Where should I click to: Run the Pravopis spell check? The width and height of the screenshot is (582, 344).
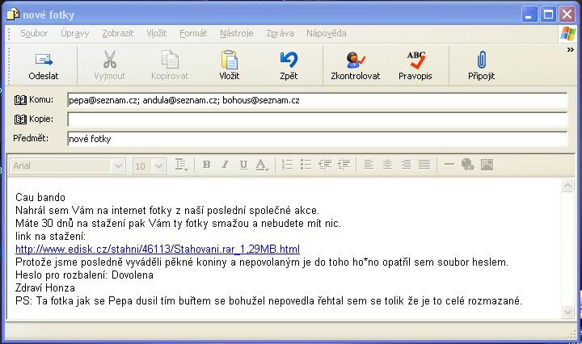(x=415, y=65)
